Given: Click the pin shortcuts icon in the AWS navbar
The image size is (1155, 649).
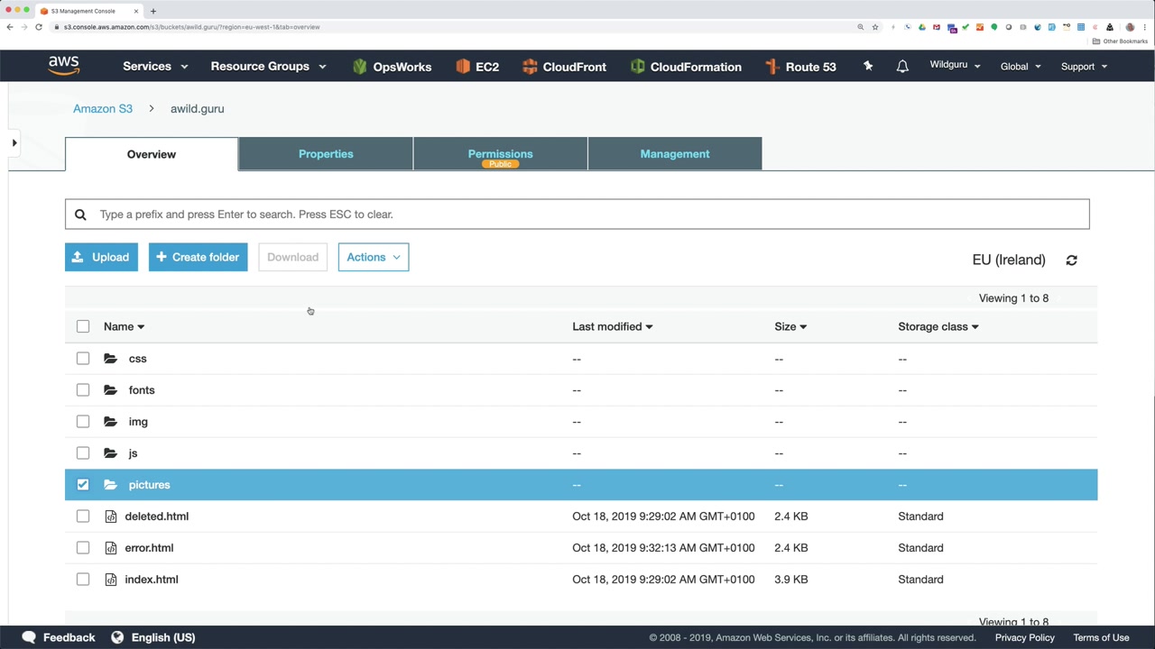Looking at the screenshot, I should (x=868, y=66).
